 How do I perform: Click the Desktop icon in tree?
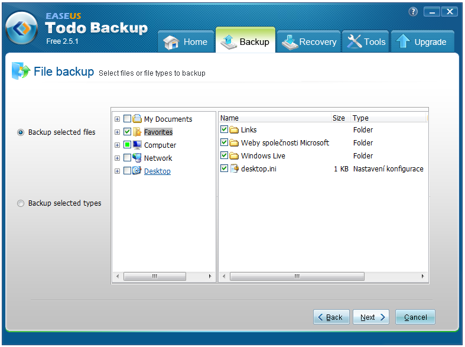coord(137,170)
